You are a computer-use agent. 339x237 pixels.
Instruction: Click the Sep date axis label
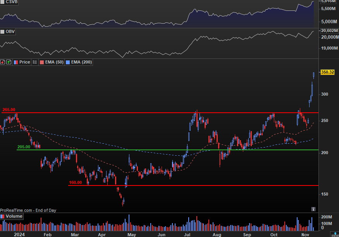[247, 235]
